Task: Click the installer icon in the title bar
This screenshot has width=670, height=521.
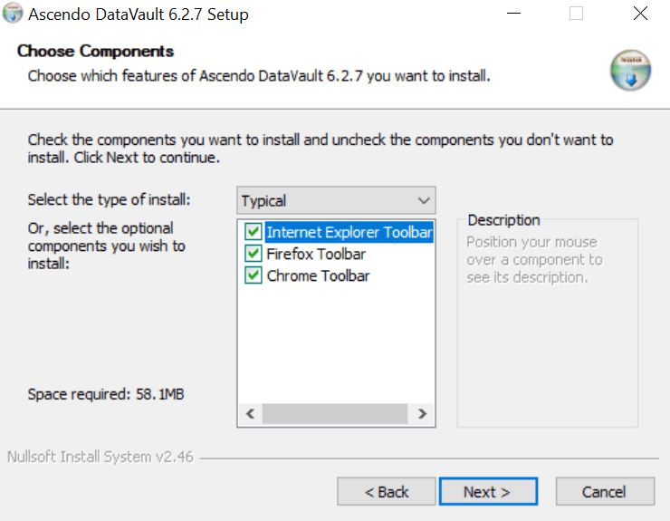Action: pyautogui.click(x=13, y=13)
